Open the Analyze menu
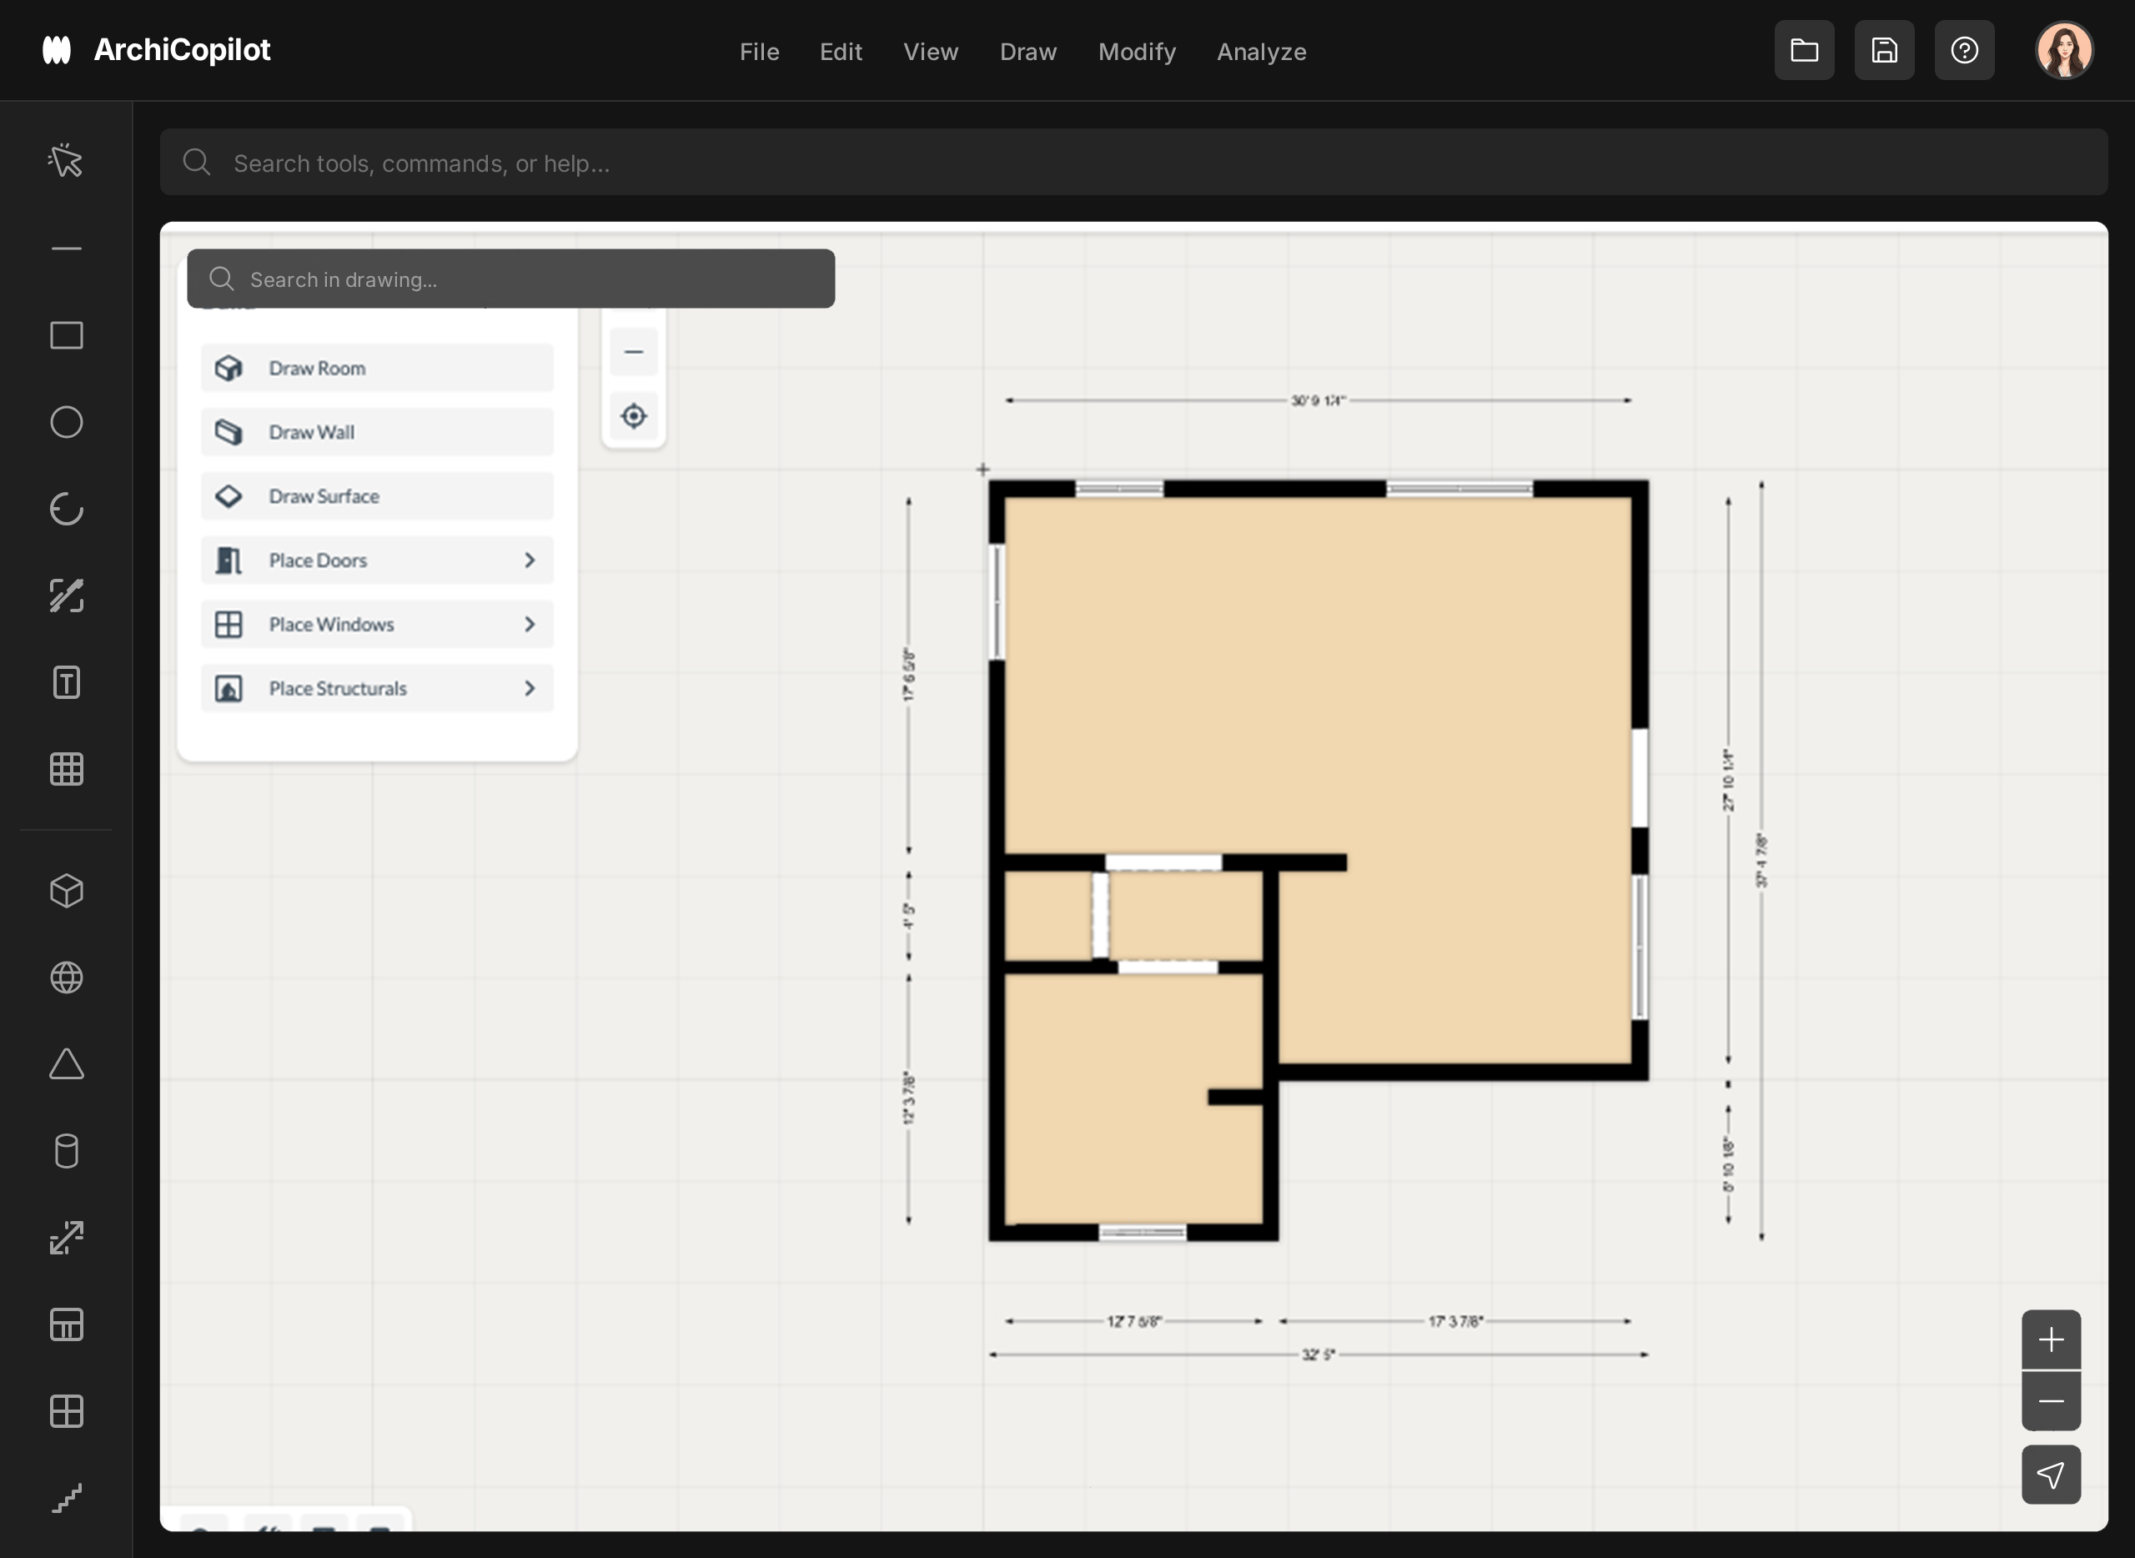This screenshot has height=1558, width=2135. point(1261,52)
